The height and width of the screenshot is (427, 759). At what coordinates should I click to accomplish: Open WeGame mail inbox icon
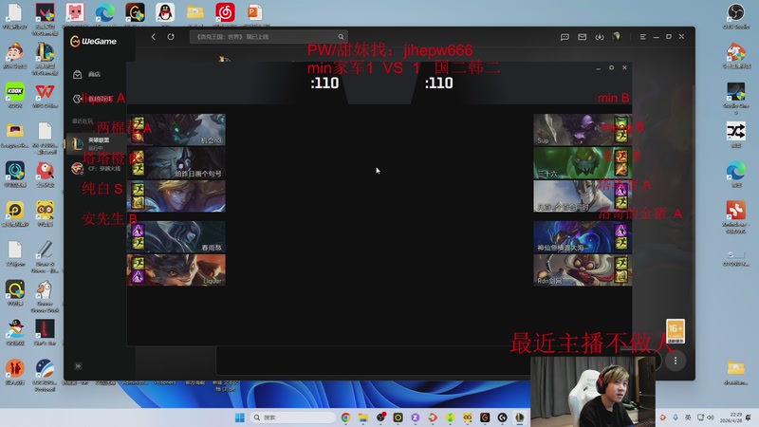tap(582, 37)
